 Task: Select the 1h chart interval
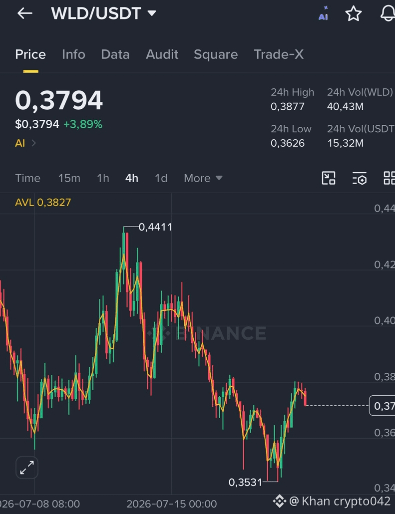[x=103, y=178]
